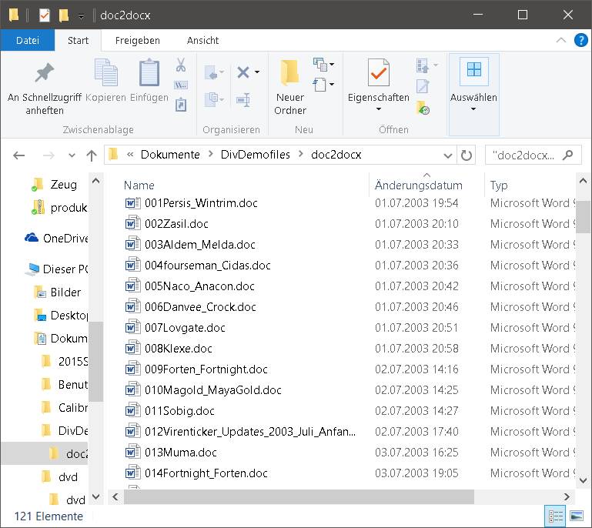This screenshot has width=592, height=528.
Task: Click the refresh icon beside address bar
Action: [467, 155]
